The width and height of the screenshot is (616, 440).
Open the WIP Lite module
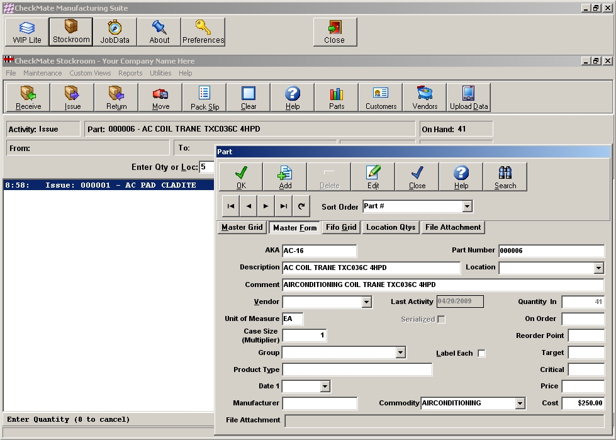tap(27, 32)
